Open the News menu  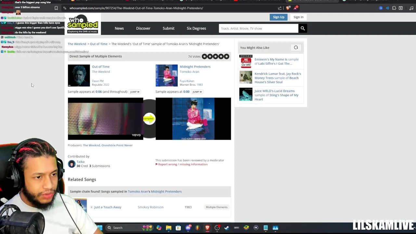pos(119,28)
